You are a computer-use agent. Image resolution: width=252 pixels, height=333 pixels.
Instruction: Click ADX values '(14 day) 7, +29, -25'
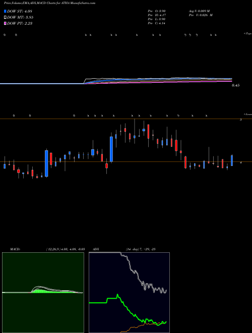141,249
